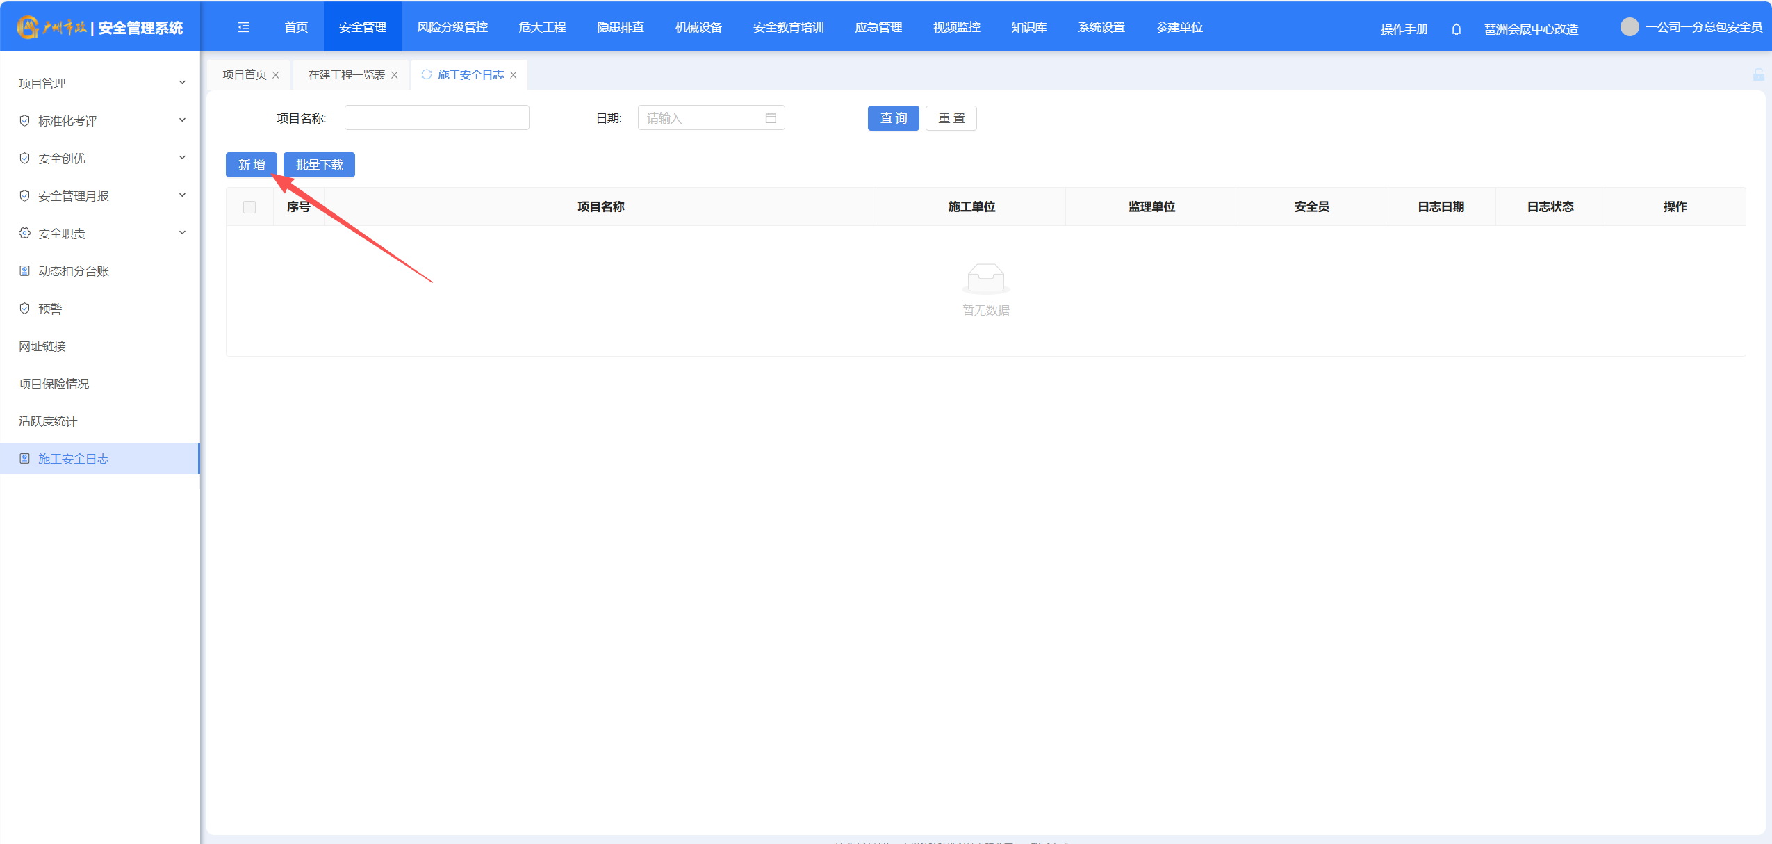
Task: Switch to the 在建工程一览表 tab
Action: [x=346, y=75]
